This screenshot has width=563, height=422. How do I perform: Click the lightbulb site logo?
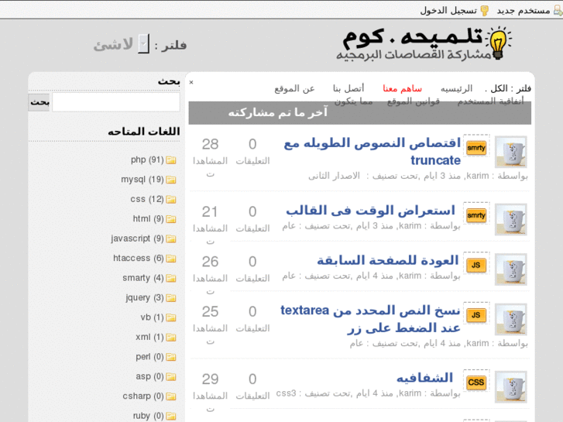499,43
